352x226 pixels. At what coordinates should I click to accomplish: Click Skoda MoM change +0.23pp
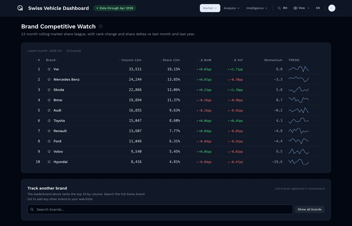tap(204, 90)
